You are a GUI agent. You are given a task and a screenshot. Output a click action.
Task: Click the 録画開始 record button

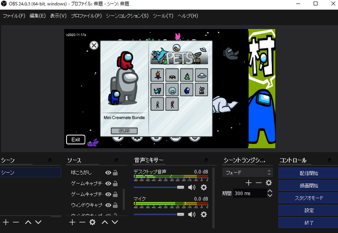309,186
